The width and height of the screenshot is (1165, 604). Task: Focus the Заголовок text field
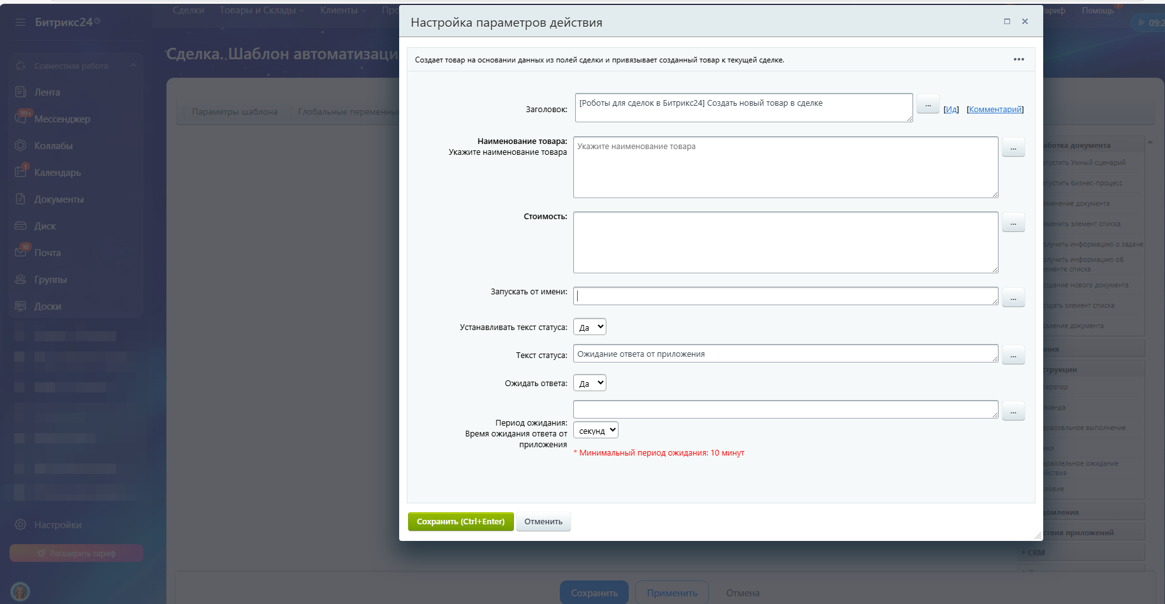pos(744,108)
